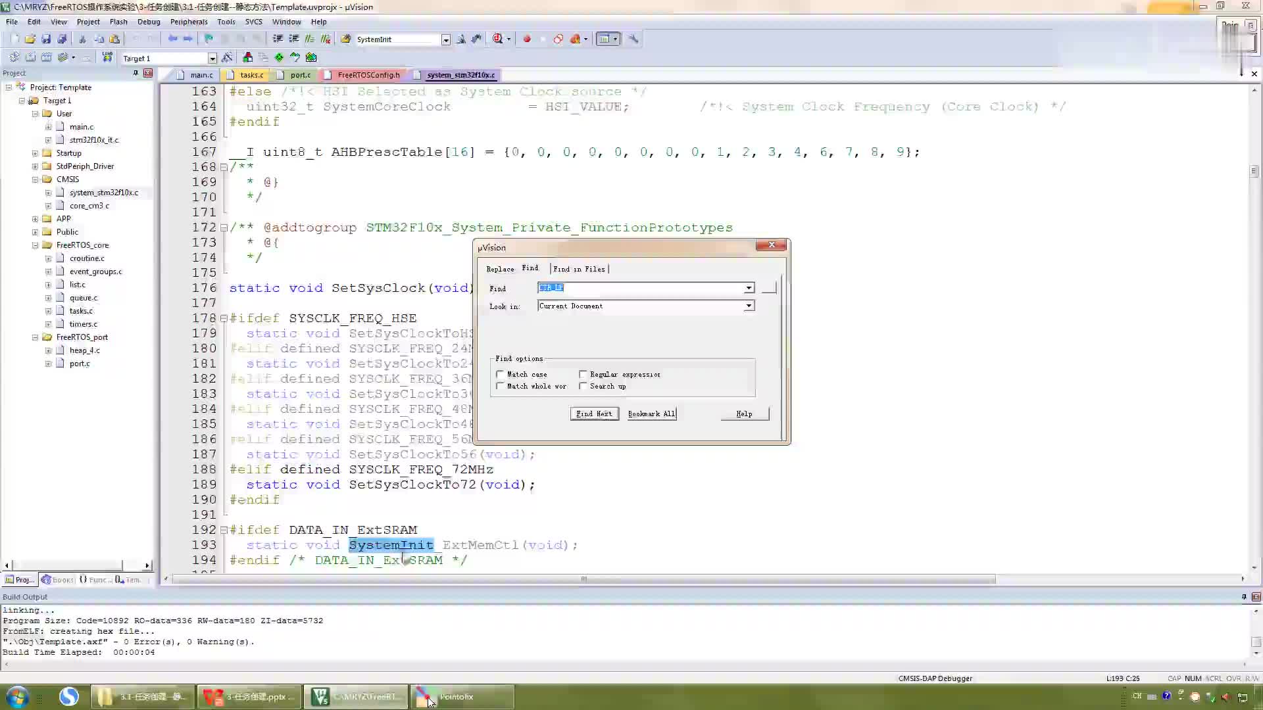Collapse the User folder

(35, 114)
